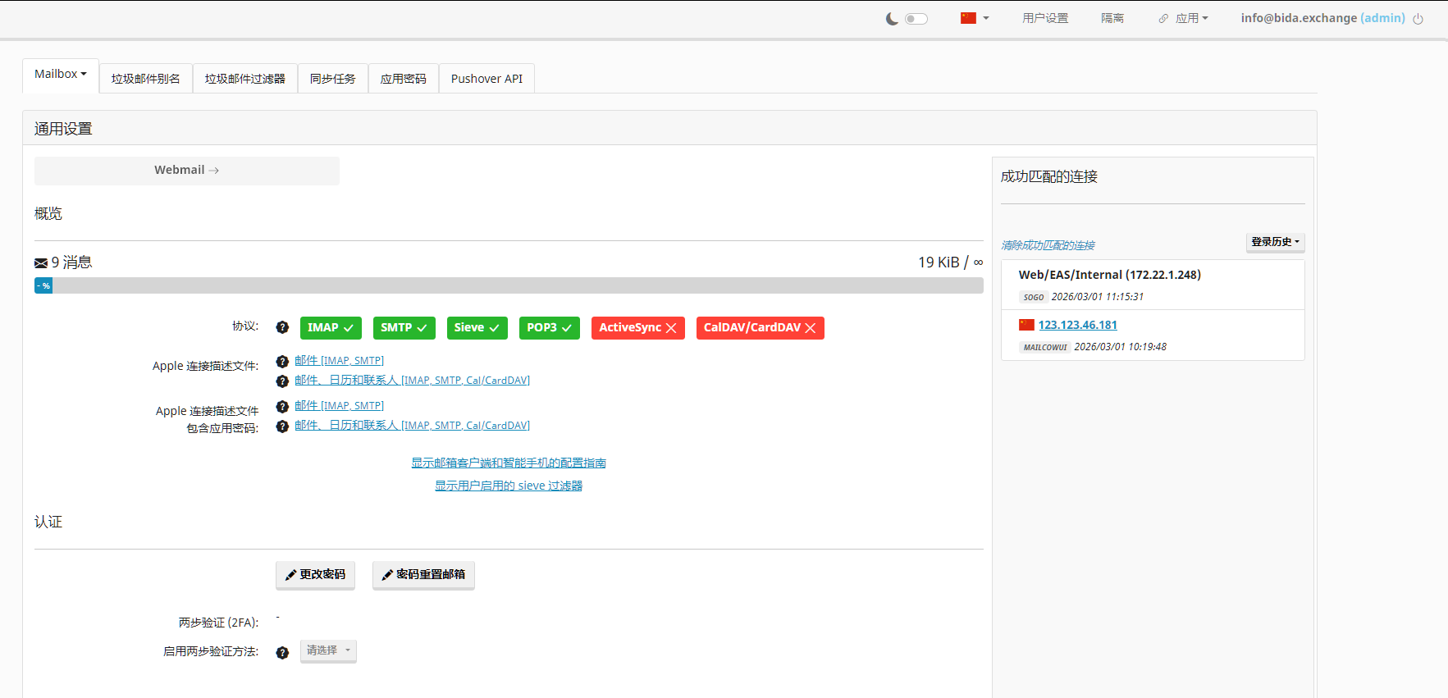
Task: Click the mailbox quota progress bar
Action: coord(509,285)
